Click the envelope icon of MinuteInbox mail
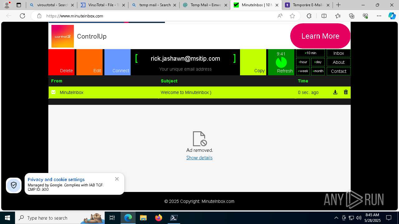Image resolution: width=399 pixels, height=224 pixels. click(x=53, y=92)
